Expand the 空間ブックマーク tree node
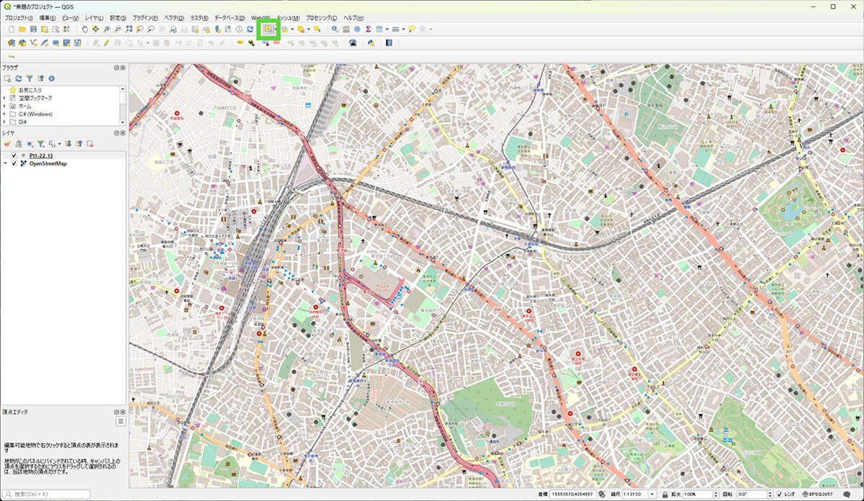This screenshot has width=864, height=501. (x=4, y=98)
